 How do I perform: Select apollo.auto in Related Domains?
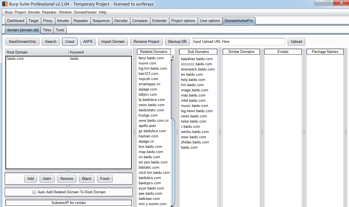point(147,126)
